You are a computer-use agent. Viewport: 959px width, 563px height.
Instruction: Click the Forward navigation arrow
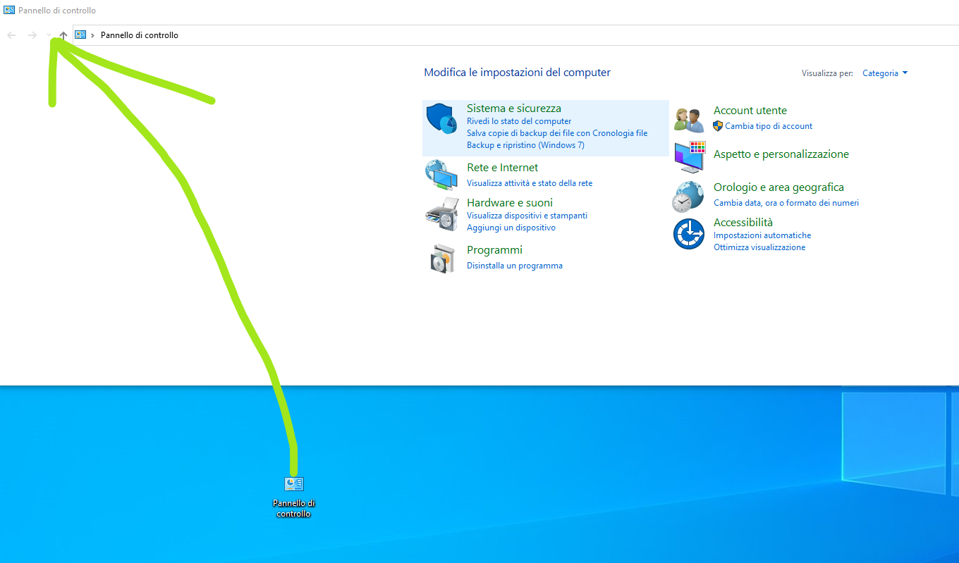tap(32, 35)
